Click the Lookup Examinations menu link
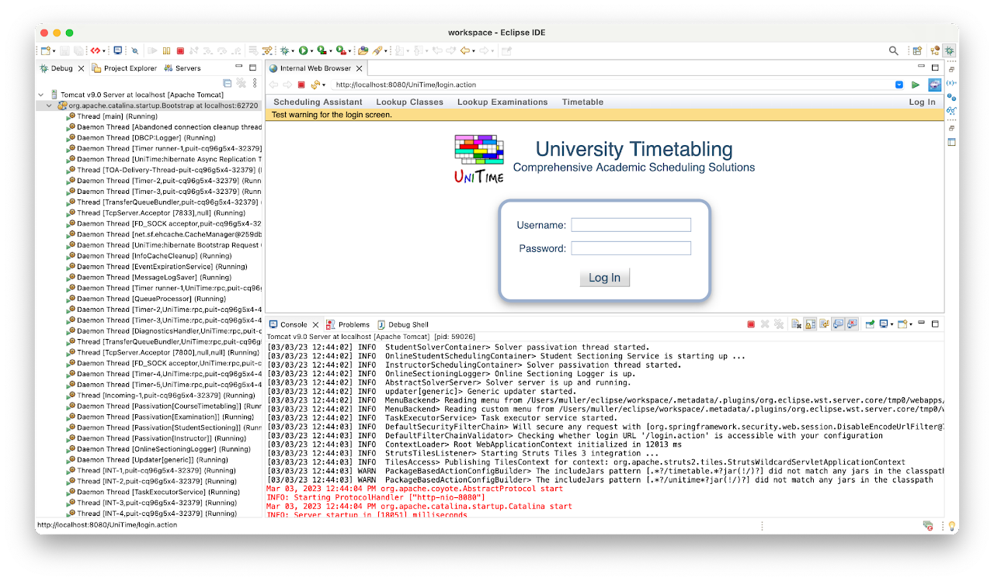Screen dimensions: 994x581 502,102
